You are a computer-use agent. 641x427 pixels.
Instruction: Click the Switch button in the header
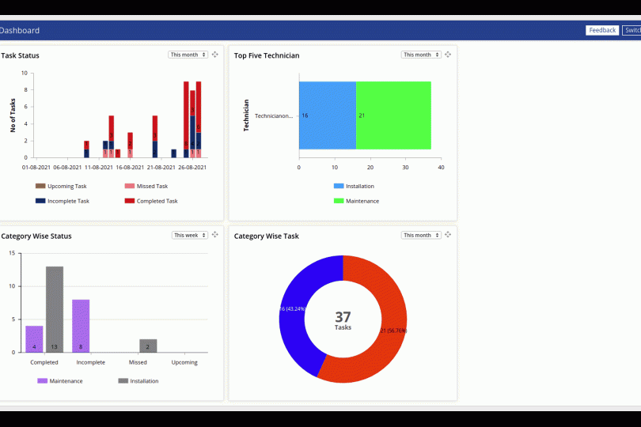tap(632, 30)
